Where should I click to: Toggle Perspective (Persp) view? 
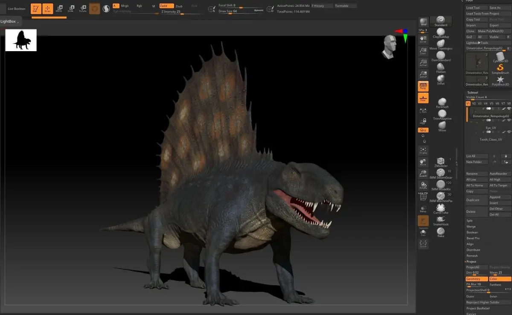click(x=423, y=86)
